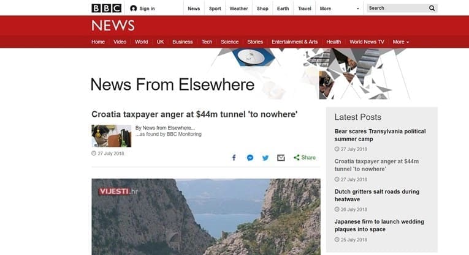
Task: Share article on Facebook
Action: 234,158
